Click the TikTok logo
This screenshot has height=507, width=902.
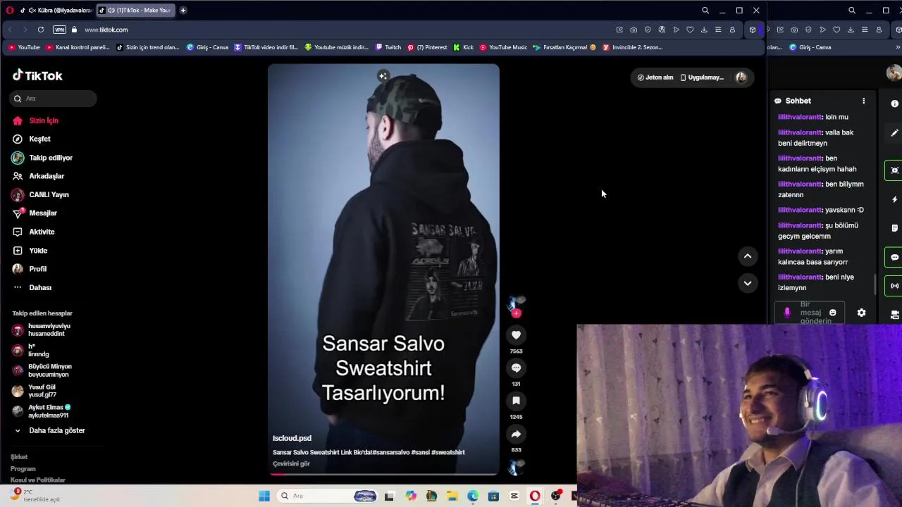pos(37,75)
